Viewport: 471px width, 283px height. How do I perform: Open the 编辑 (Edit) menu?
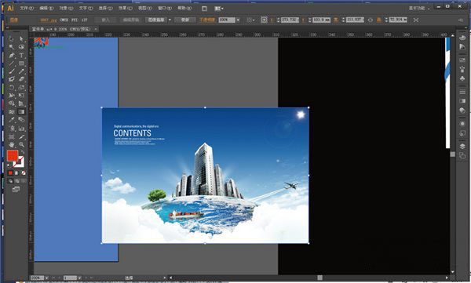click(46, 9)
